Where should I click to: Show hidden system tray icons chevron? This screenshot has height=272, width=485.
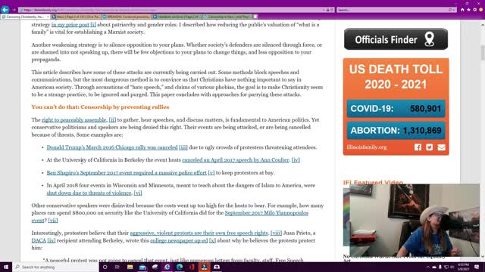coord(428,267)
